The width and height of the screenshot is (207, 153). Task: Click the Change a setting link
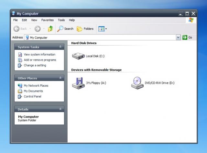tap(35, 65)
